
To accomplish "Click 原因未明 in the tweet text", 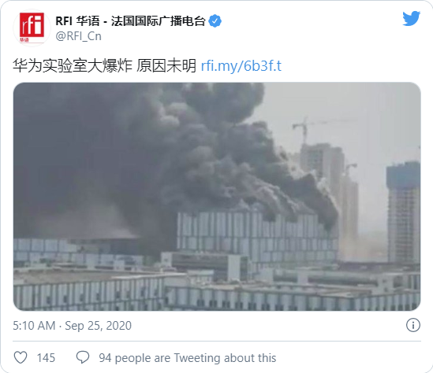I will [166, 66].
